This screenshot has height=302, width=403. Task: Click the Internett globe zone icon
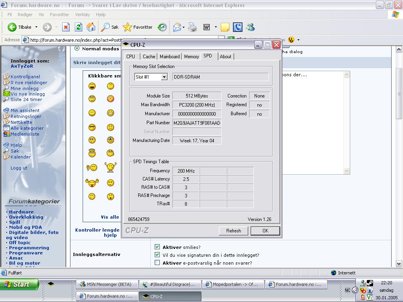coord(334,273)
